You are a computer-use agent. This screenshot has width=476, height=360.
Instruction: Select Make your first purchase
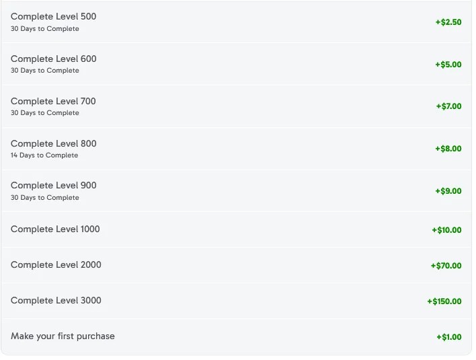point(63,336)
